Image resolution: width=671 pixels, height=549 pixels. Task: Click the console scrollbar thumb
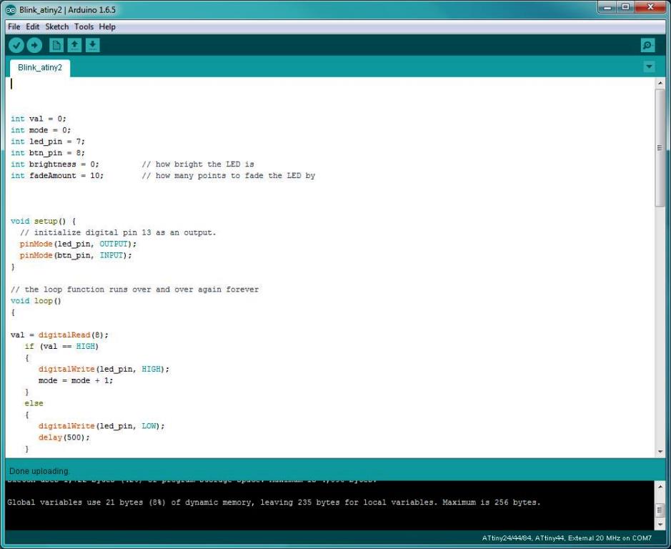click(660, 510)
